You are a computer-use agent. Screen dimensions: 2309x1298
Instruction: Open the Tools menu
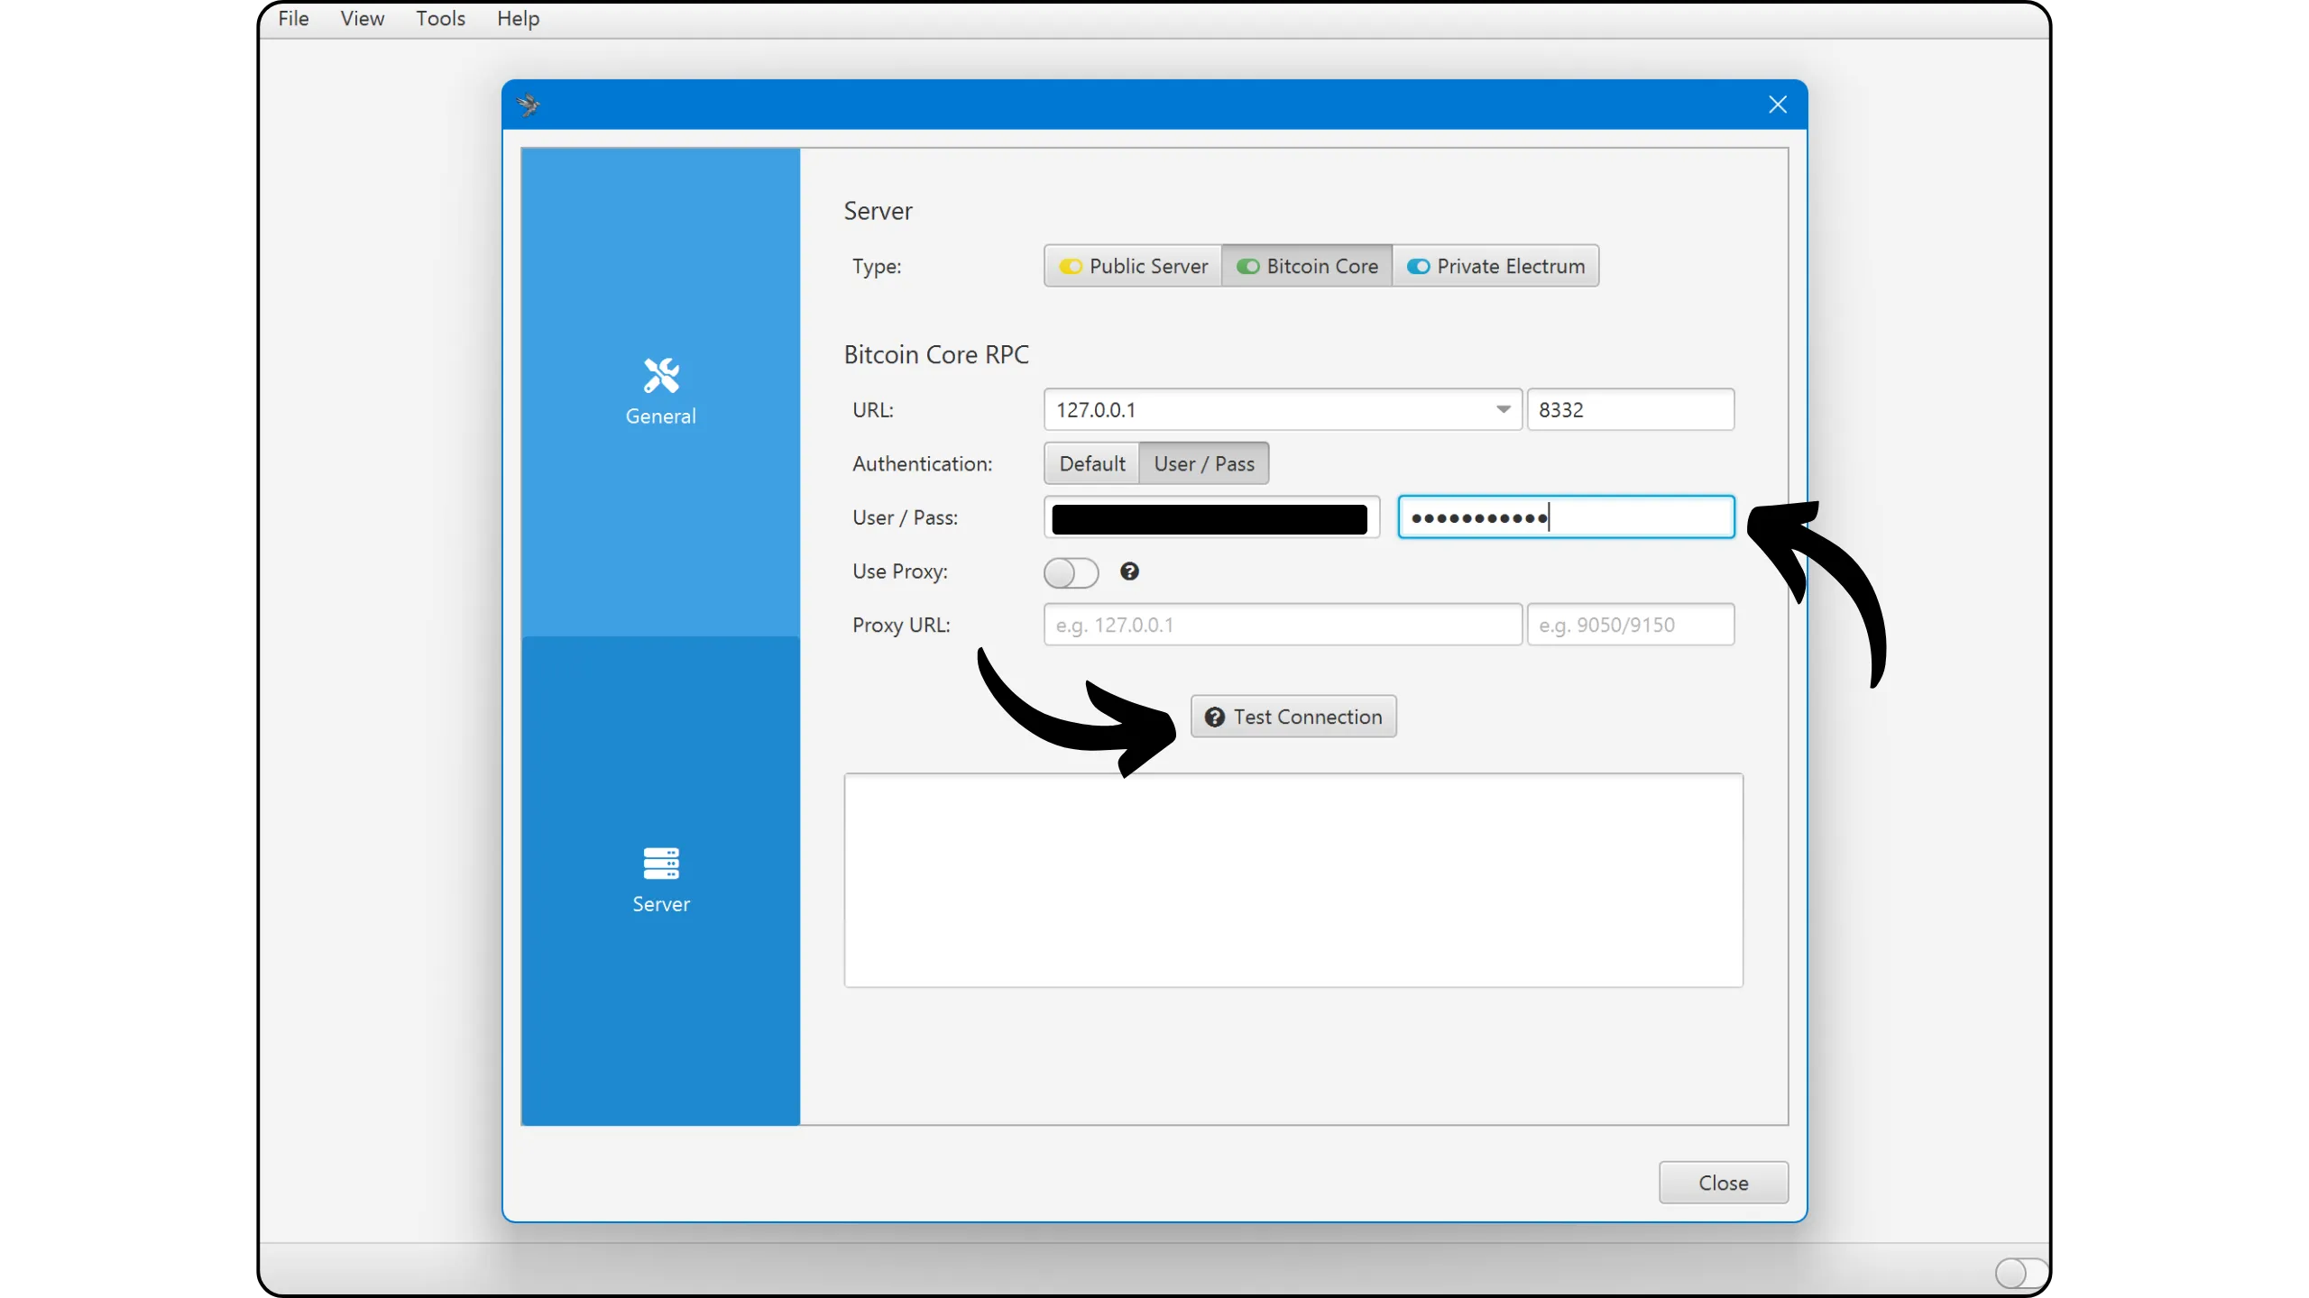pyautogui.click(x=440, y=19)
